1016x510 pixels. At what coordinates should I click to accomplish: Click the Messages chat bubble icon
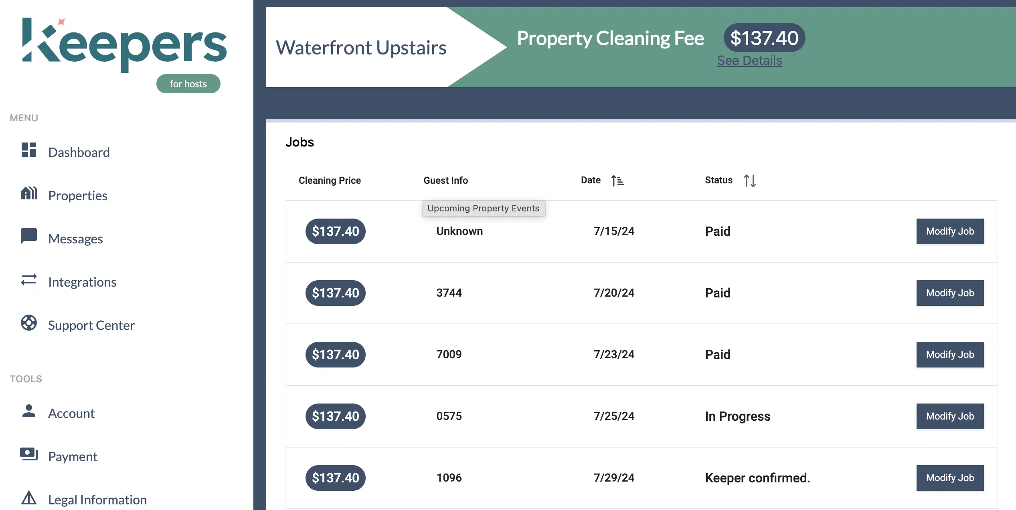tap(29, 236)
